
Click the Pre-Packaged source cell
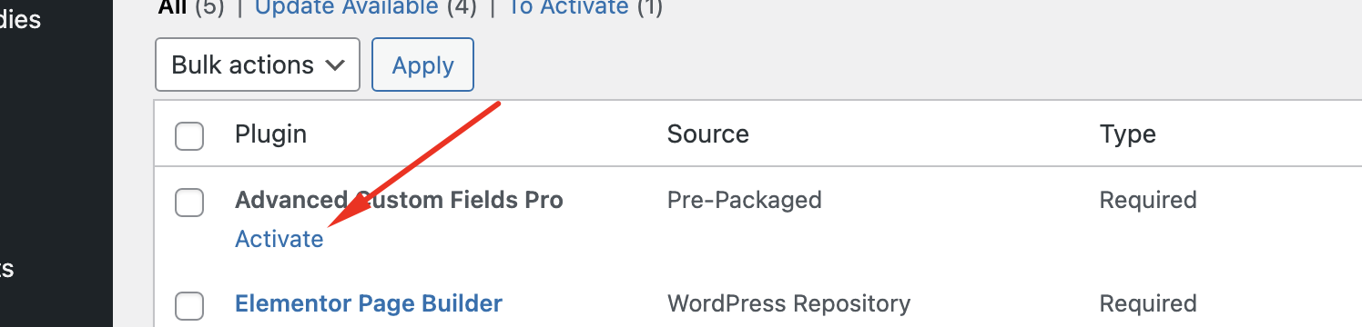pos(745,200)
